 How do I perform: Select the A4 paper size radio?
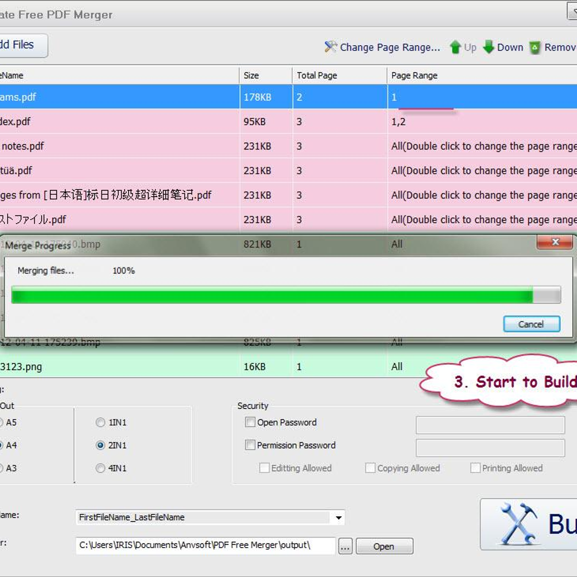point(1,445)
